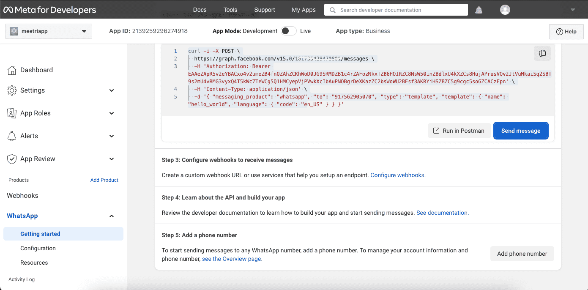Click the Alerts bell icon in sidebar
Viewport: 588px width, 290px height.
(x=12, y=136)
